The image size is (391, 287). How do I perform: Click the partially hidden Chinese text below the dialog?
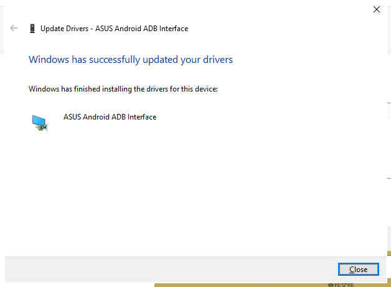pyautogui.click(x=341, y=285)
